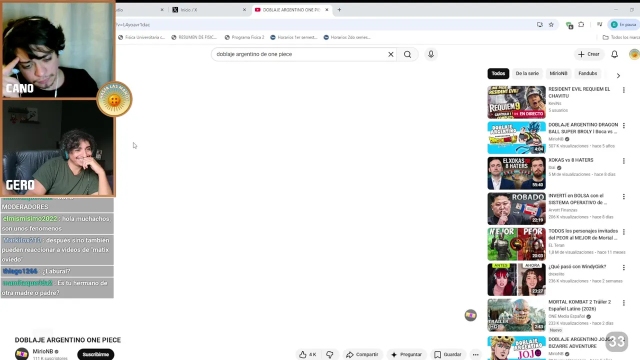The image size is (640, 360).
Task: Open XOKAS vs 8 HATERS thumbnail
Action: (516, 173)
